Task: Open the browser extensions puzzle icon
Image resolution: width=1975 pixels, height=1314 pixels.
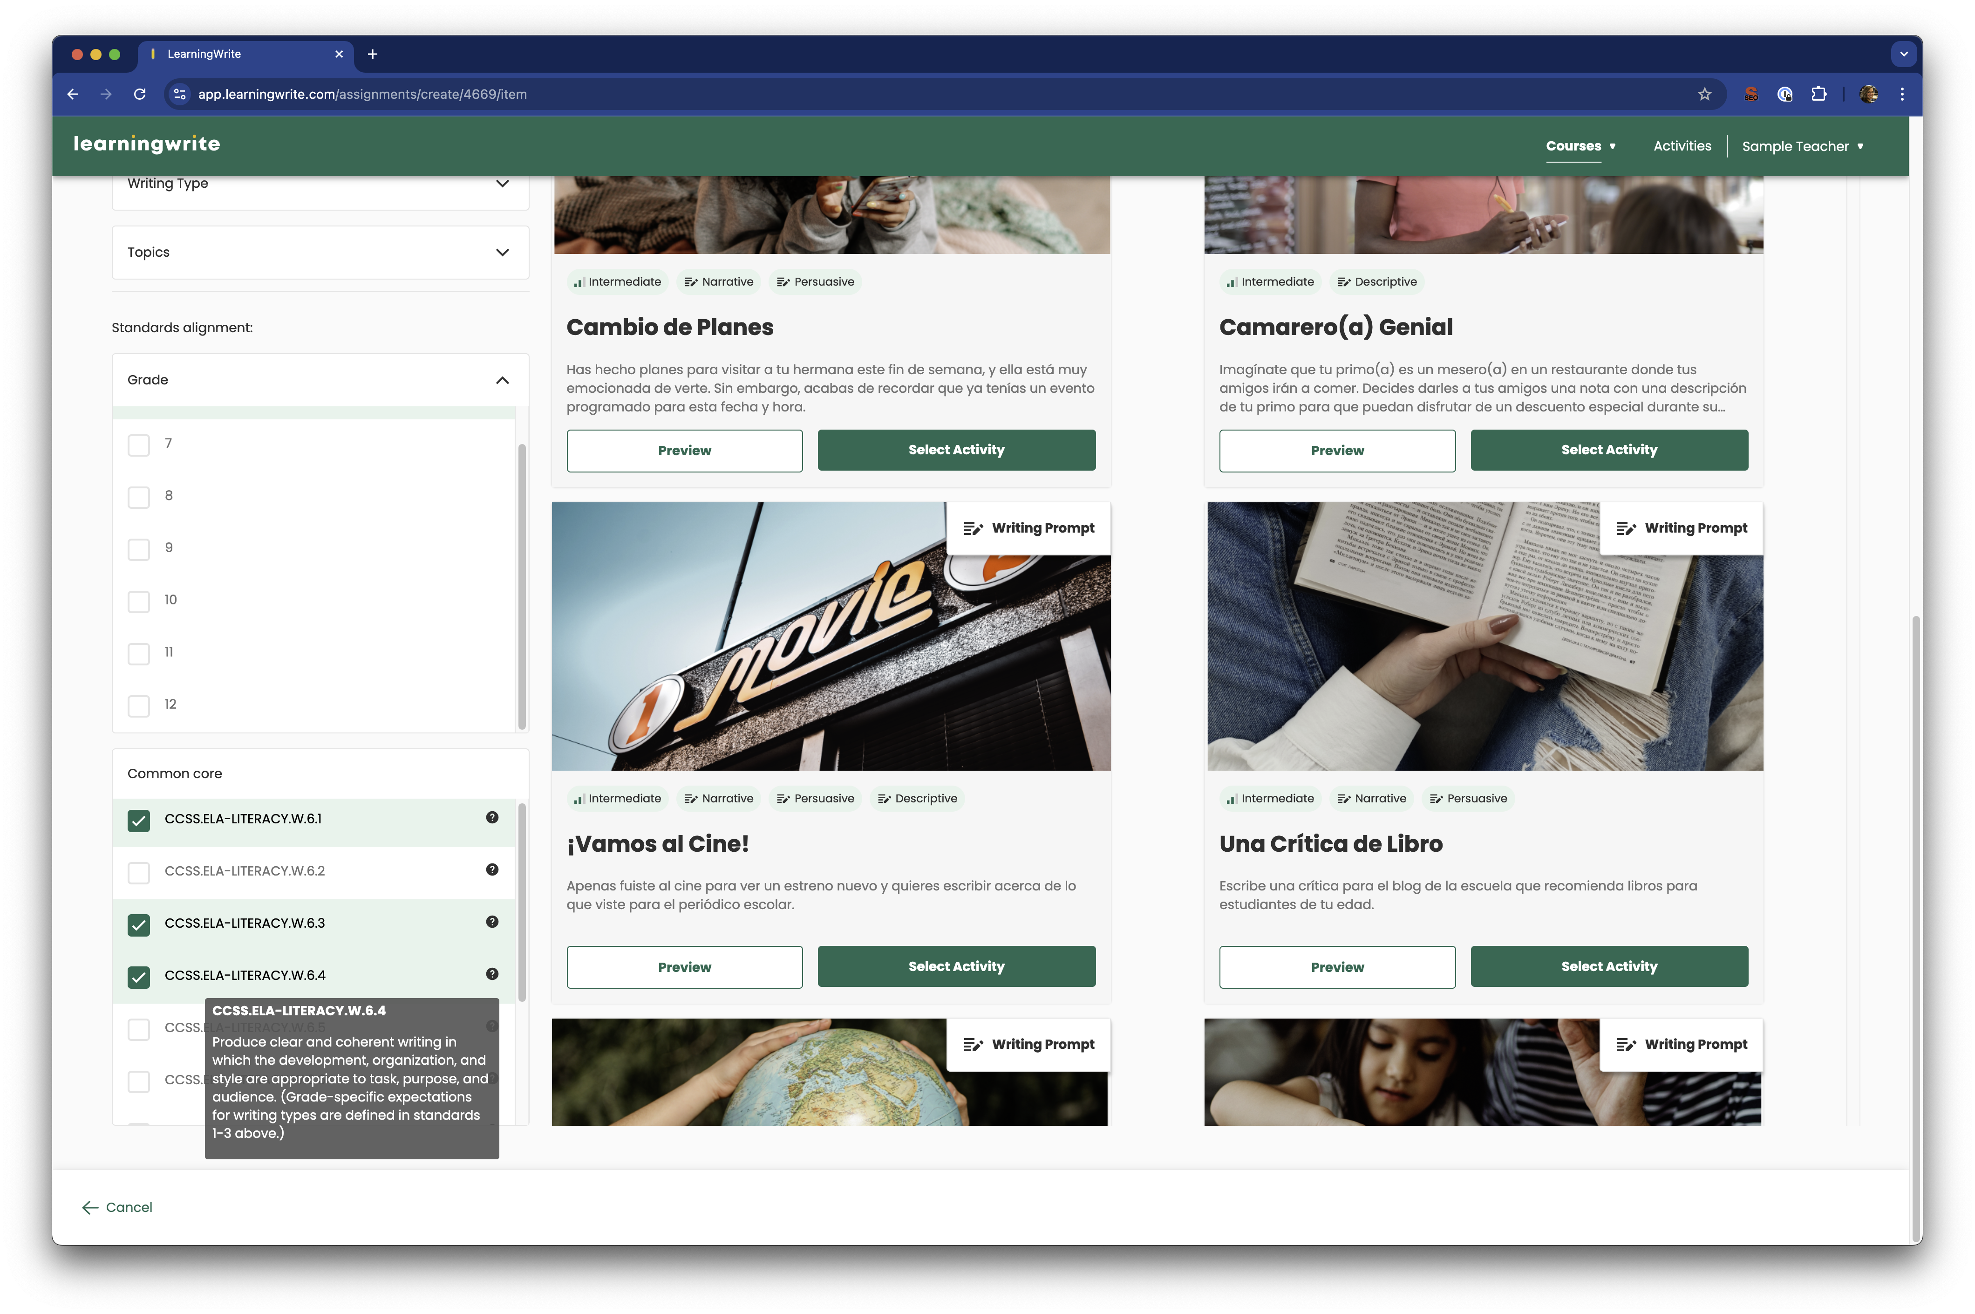Action: [1818, 94]
